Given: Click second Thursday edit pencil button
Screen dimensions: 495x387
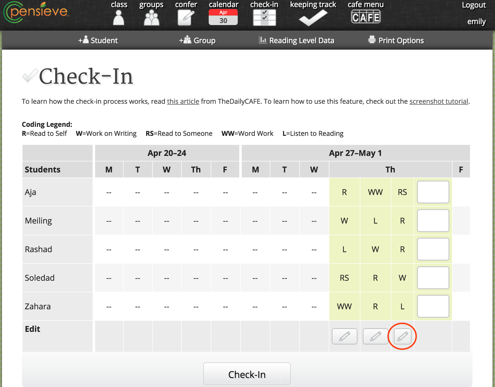Looking at the screenshot, I should coord(375,336).
